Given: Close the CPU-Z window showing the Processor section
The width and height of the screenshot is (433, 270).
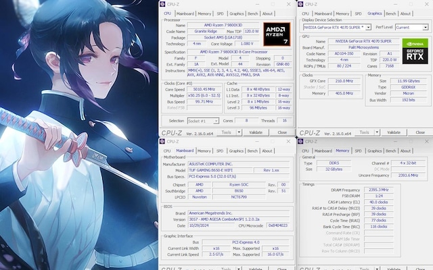Looking at the screenshot, I should 289,4.
